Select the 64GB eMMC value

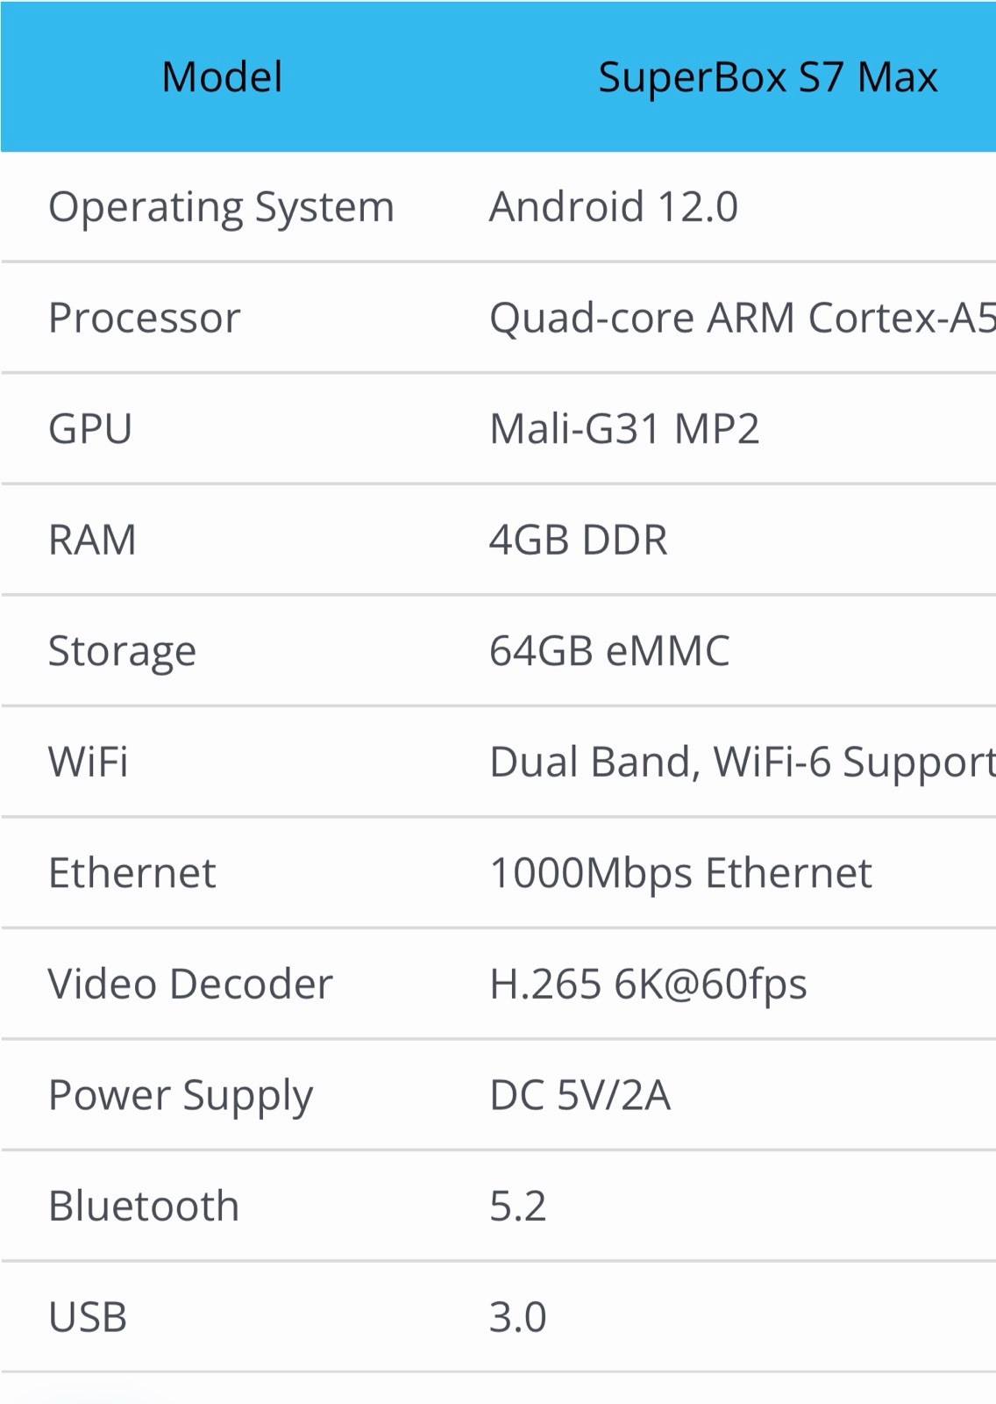pyautogui.click(x=609, y=651)
